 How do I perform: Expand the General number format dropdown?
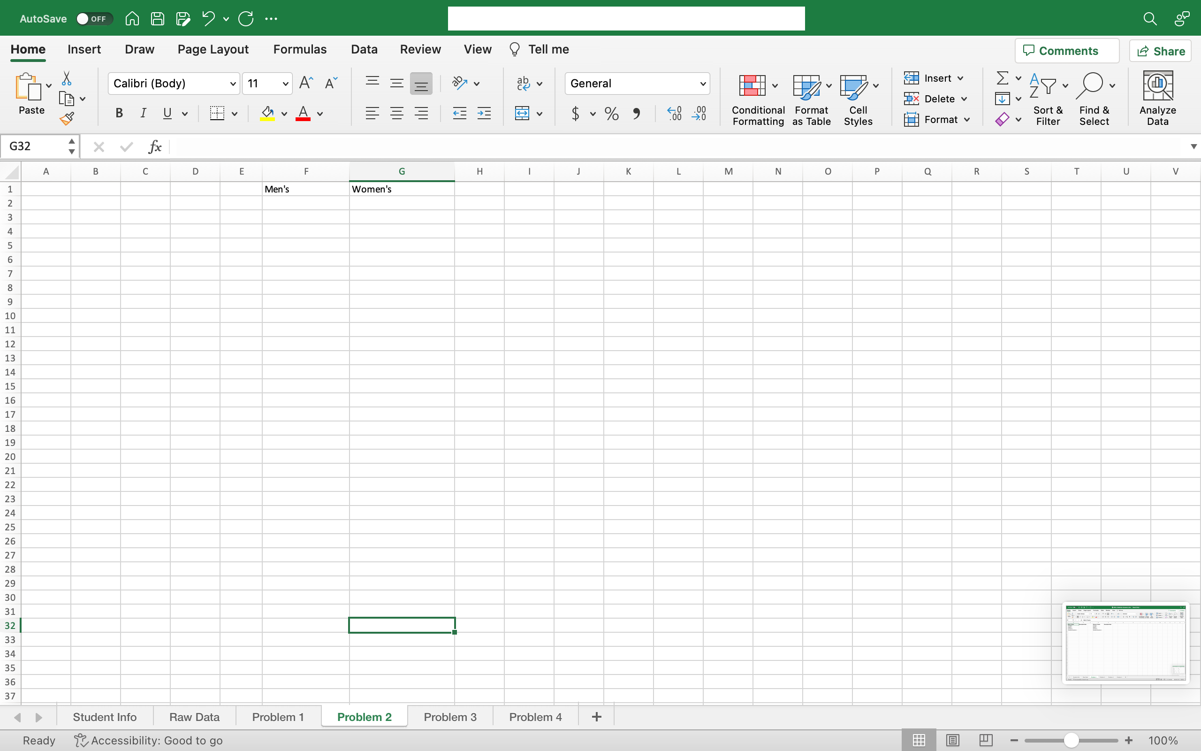tap(703, 84)
